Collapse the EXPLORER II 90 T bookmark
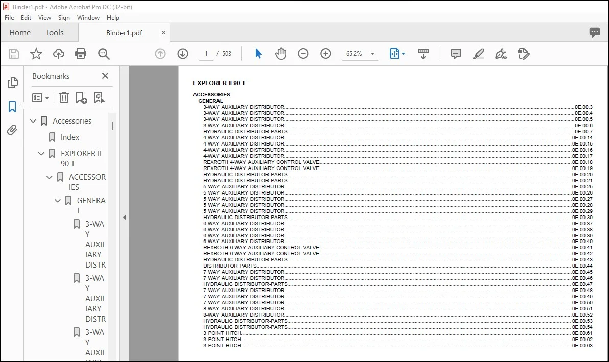The image size is (609, 362). coord(41,154)
